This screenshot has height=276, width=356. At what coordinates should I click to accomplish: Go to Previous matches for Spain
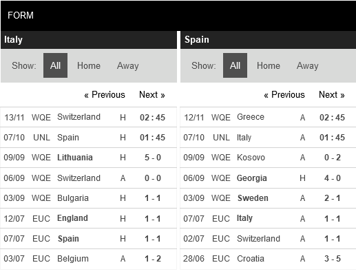click(x=284, y=94)
